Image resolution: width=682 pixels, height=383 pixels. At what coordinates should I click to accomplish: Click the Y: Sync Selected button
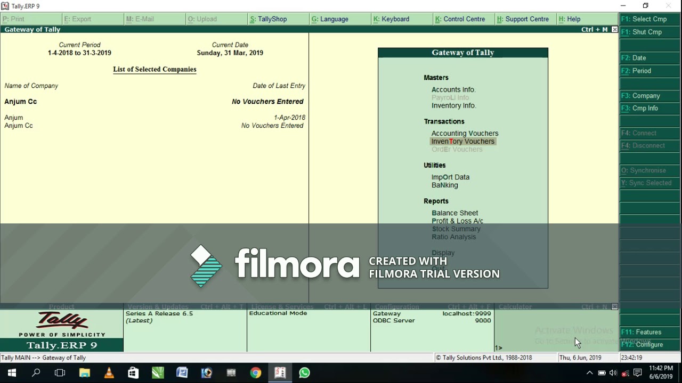point(650,183)
